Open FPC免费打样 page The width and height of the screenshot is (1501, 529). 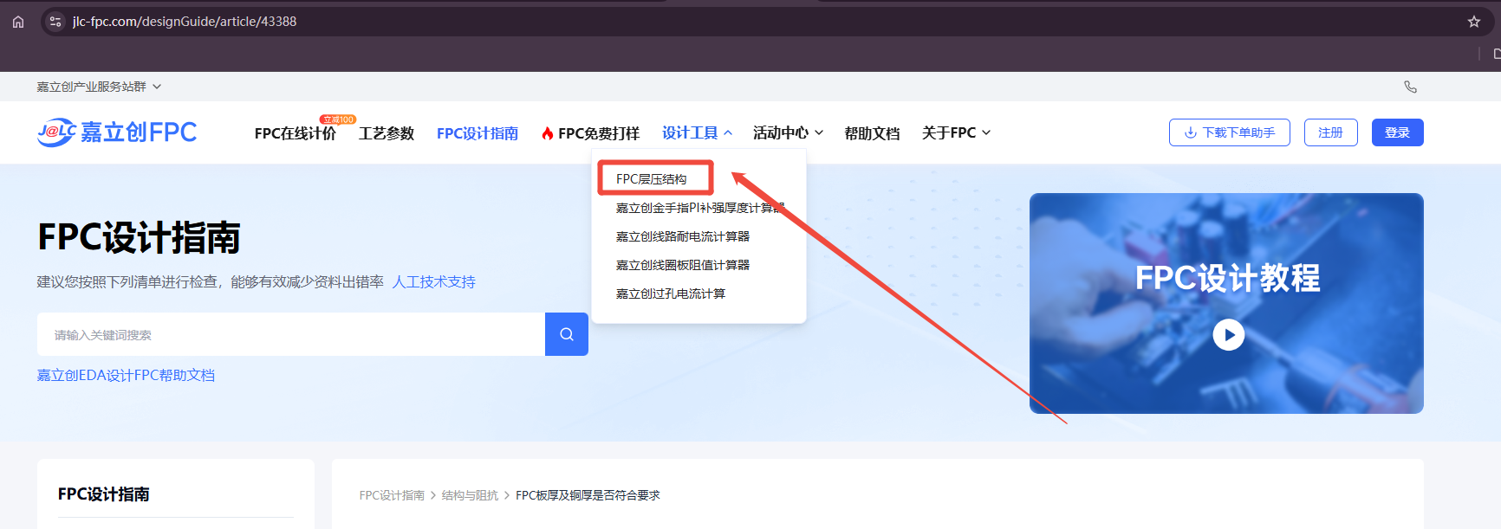coord(599,133)
